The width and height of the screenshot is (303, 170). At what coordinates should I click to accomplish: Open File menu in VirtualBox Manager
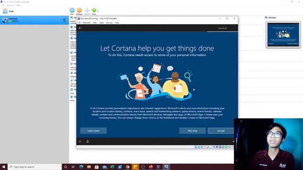click(x=2, y=5)
